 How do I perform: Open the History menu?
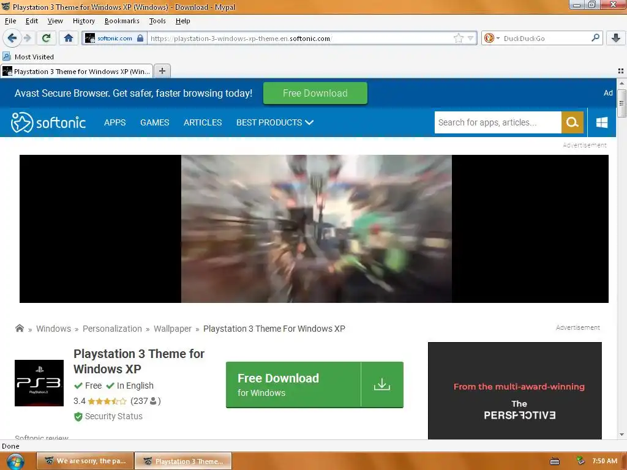click(x=83, y=21)
